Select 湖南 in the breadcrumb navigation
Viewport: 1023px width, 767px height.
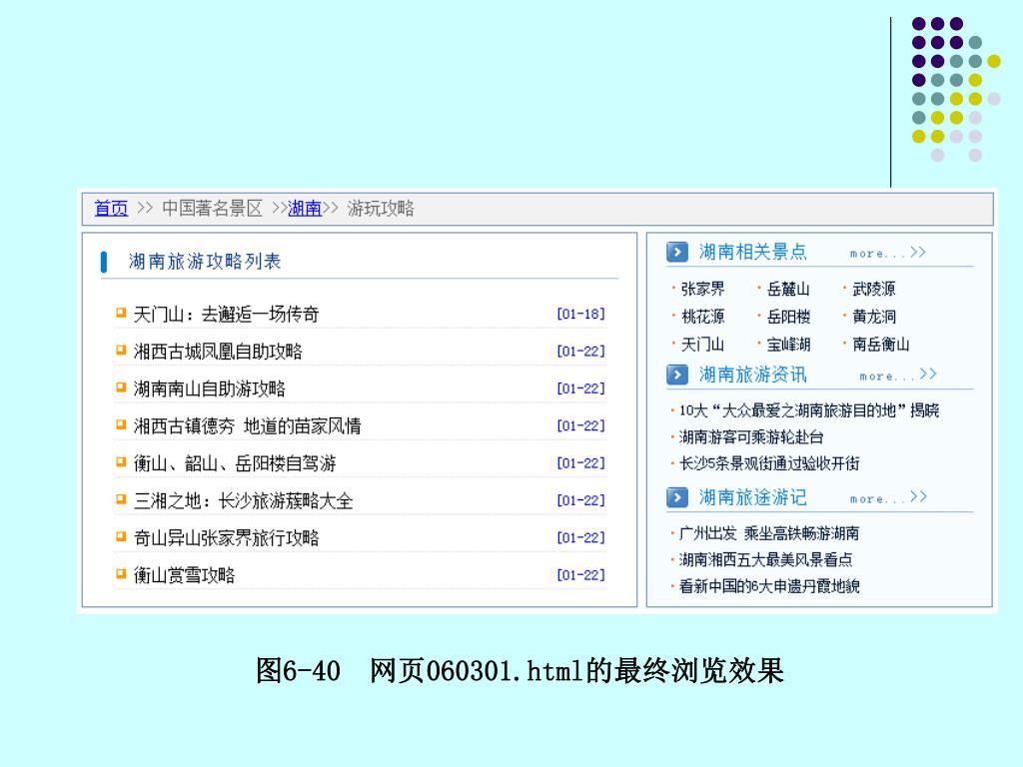click(305, 209)
